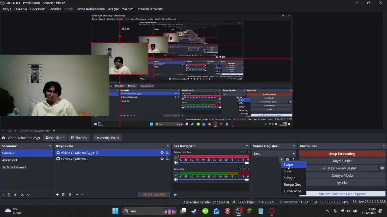This screenshot has height=217, width=387.
Task: Undock the Kontroller panel
Action: click(x=384, y=146)
